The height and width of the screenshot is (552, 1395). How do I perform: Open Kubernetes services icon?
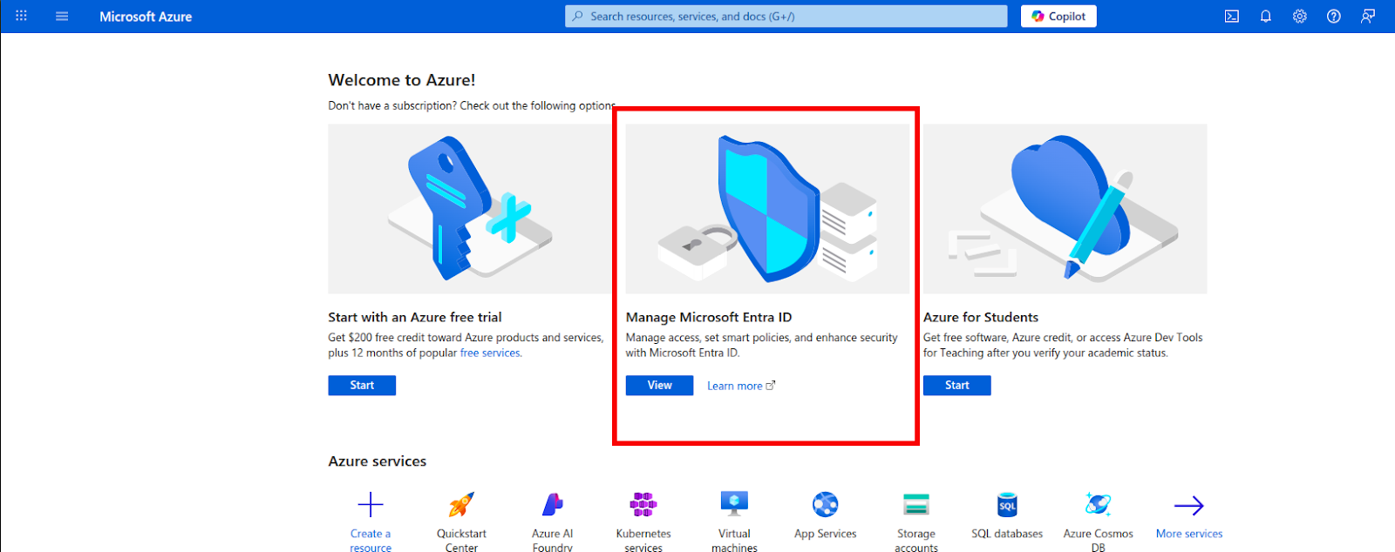click(643, 505)
